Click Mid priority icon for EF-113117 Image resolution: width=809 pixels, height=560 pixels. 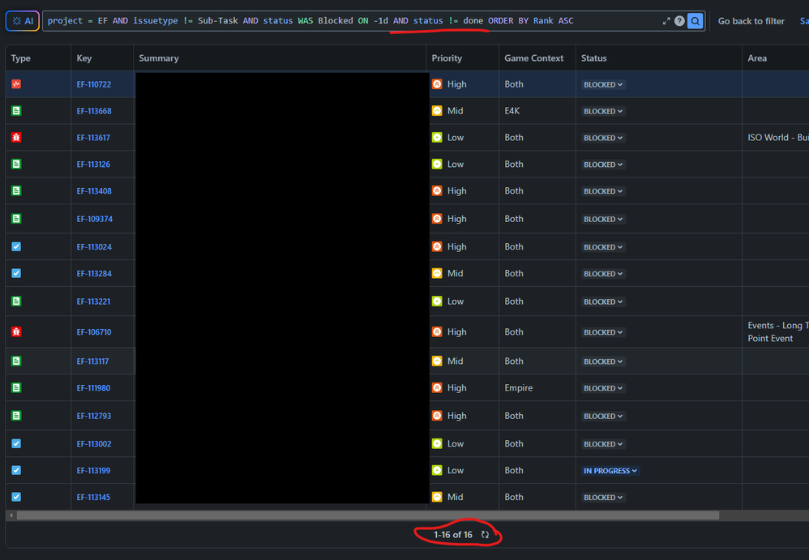pyautogui.click(x=437, y=361)
